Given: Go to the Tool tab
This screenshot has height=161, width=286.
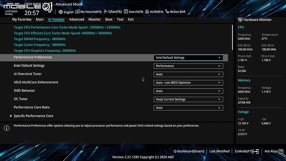Looking at the screenshot, I should coord(120,19).
